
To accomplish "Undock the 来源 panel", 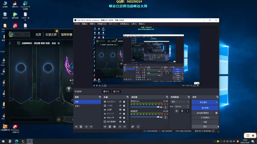I will pos(127,97).
